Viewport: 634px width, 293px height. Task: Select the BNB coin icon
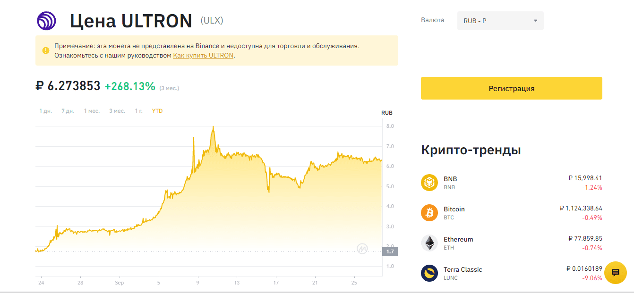coord(429,183)
